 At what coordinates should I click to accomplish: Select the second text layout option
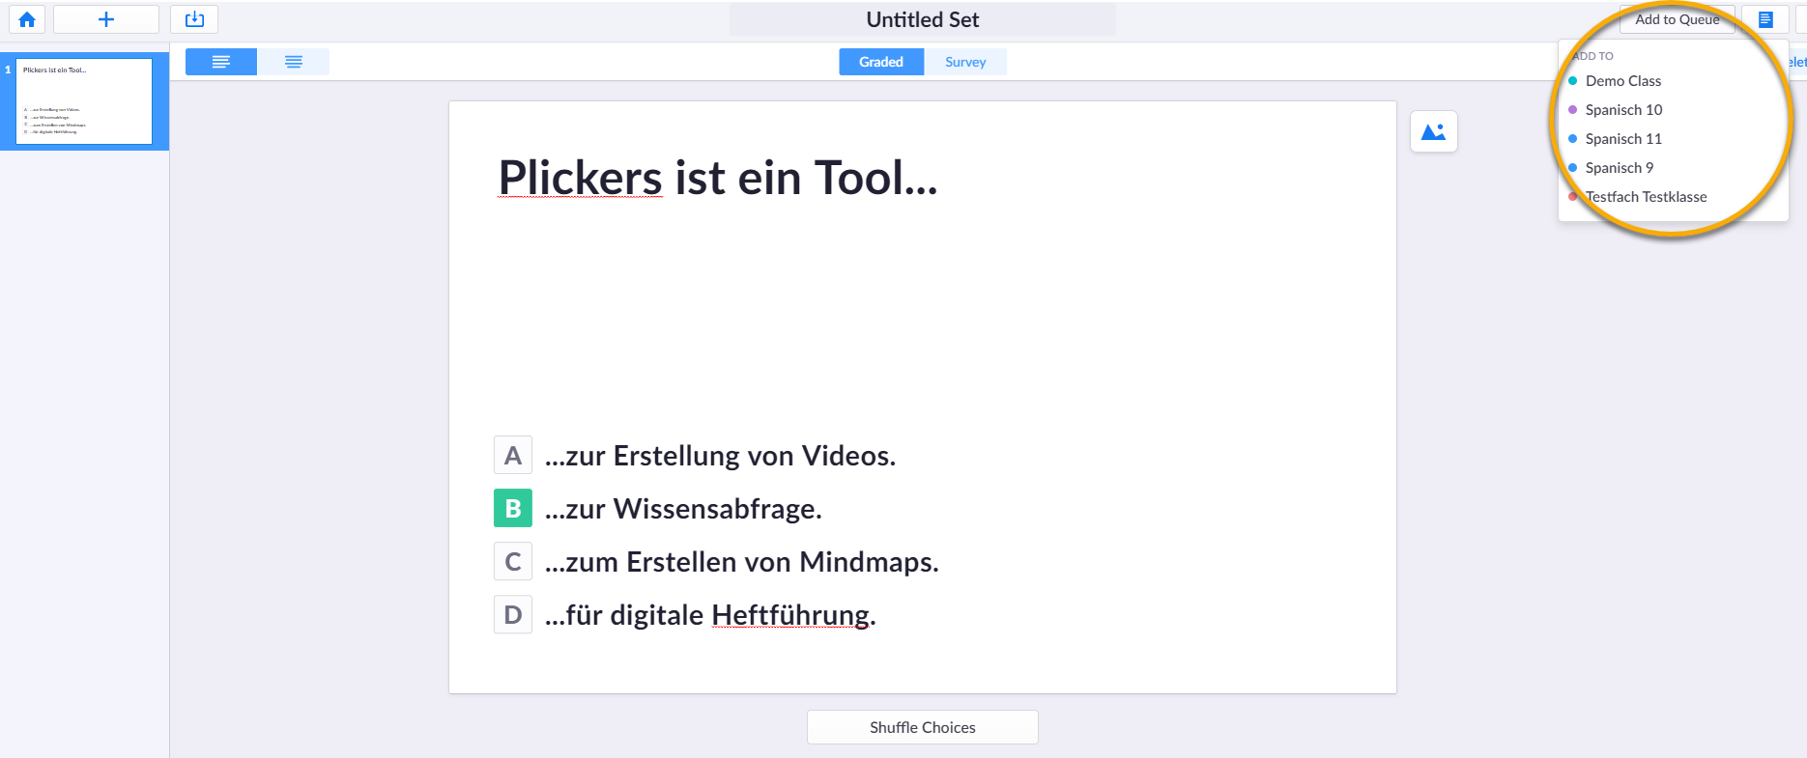tap(294, 62)
